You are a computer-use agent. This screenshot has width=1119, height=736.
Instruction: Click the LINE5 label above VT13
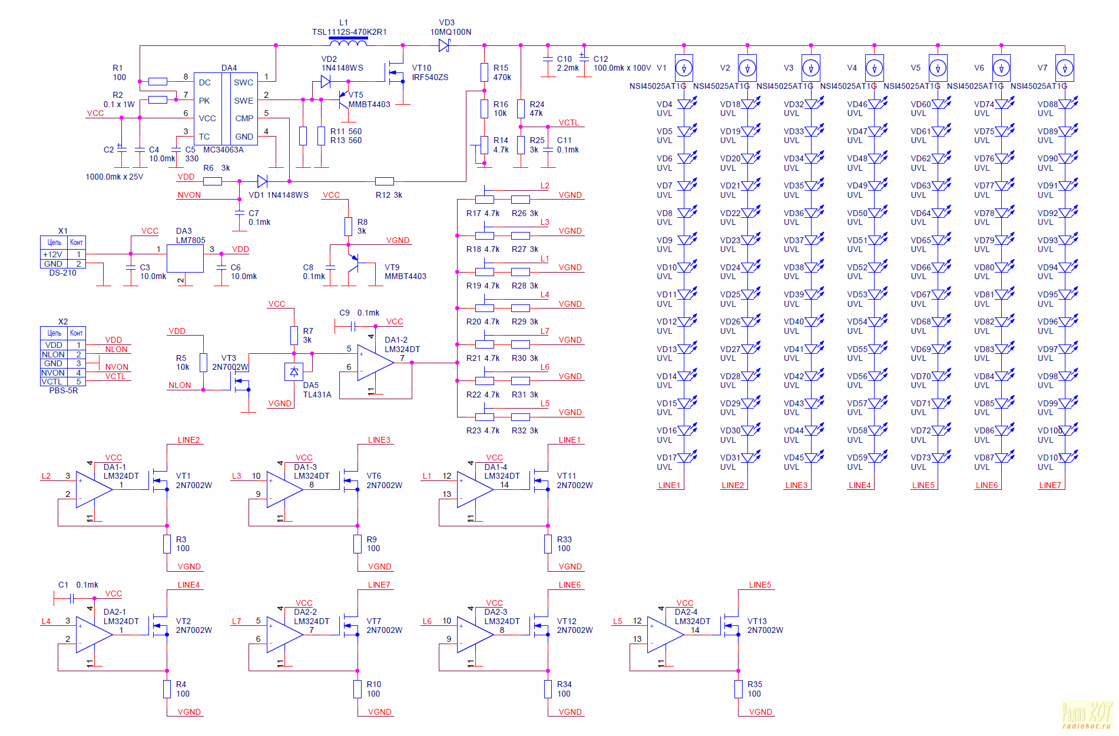(760, 585)
